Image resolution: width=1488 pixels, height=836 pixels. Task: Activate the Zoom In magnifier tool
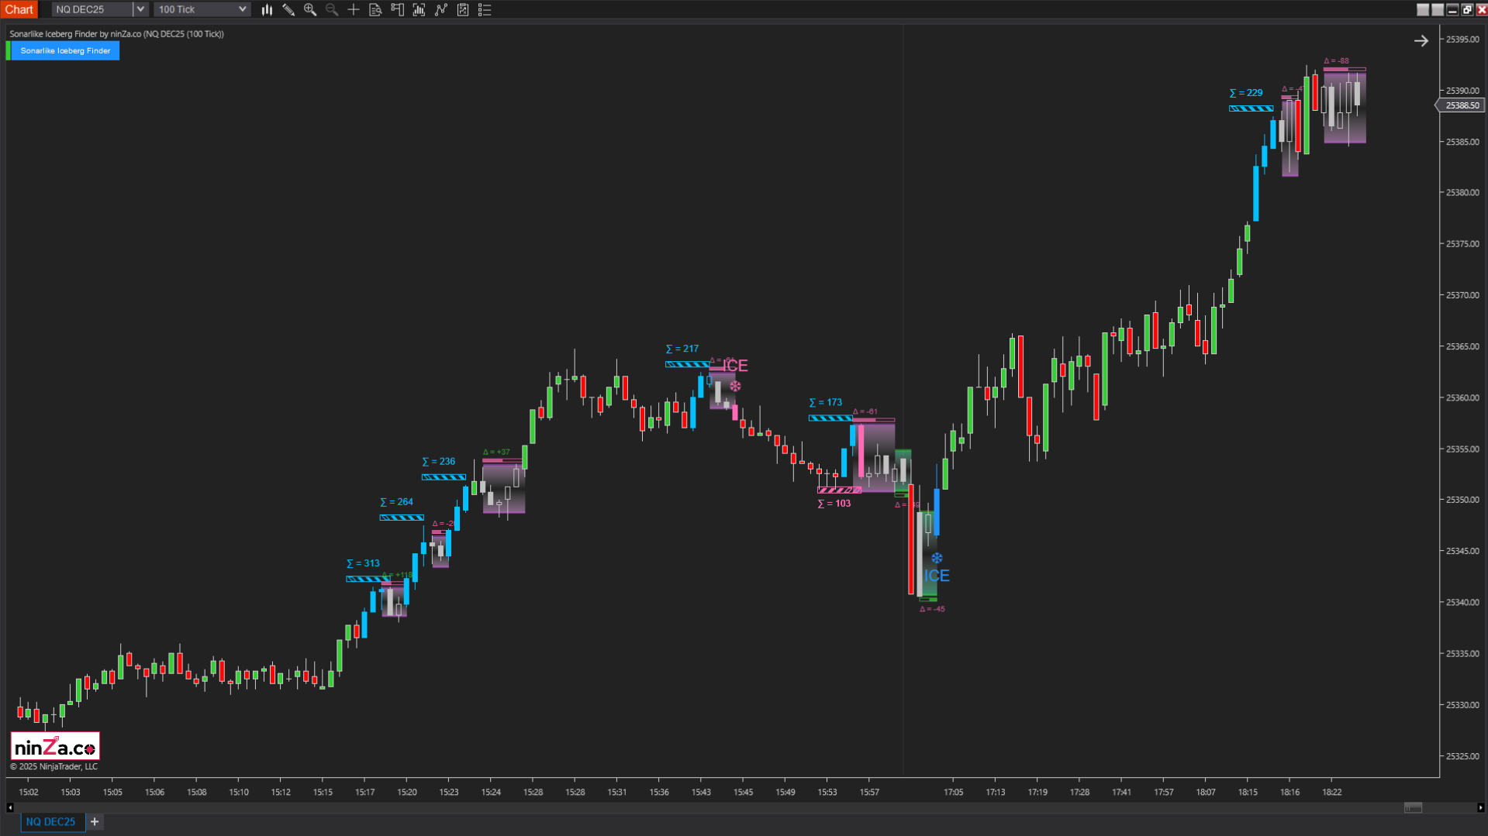click(x=310, y=9)
